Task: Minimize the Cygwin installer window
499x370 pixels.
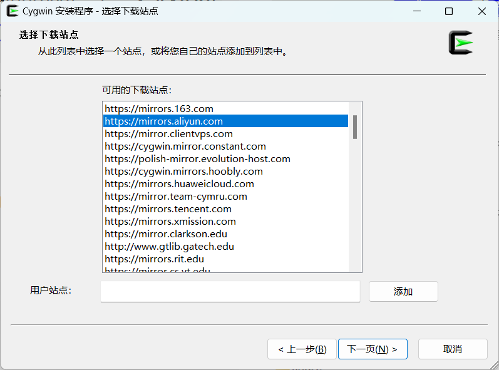Action: 417,11
